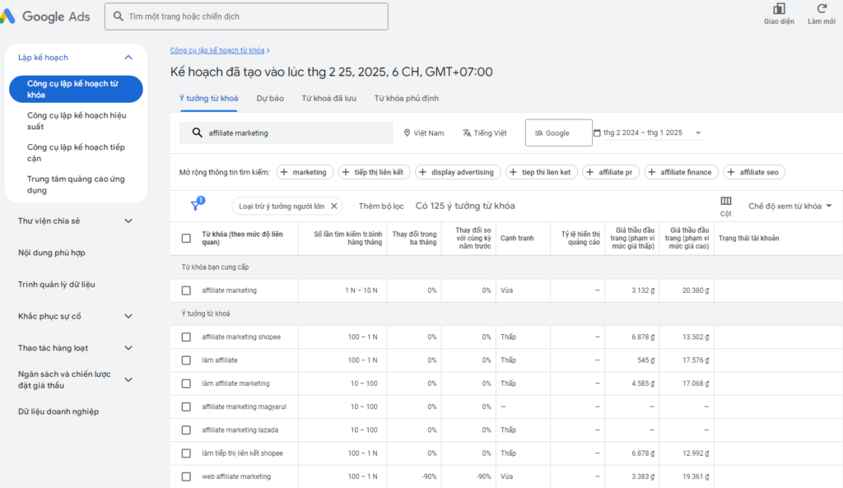Add the affiliate pr suggestion chip
The width and height of the screenshot is (843, 488).
point(611,172)
